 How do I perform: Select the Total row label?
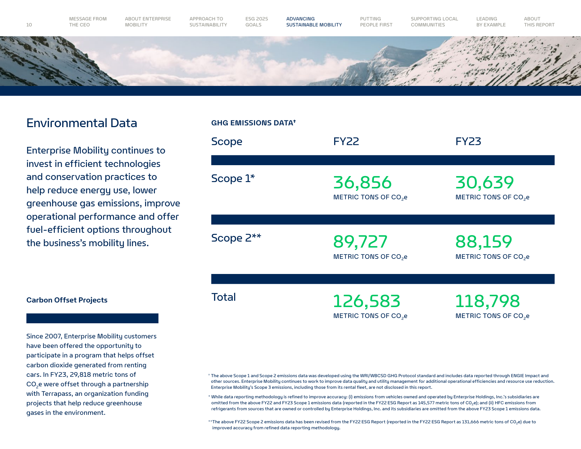click(x=224, y=297)
